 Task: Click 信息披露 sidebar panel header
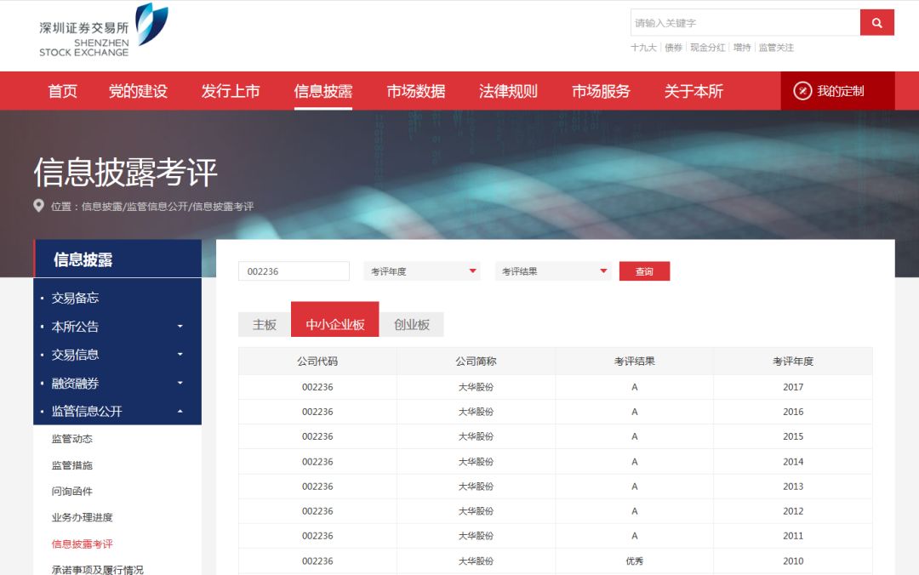117,259
